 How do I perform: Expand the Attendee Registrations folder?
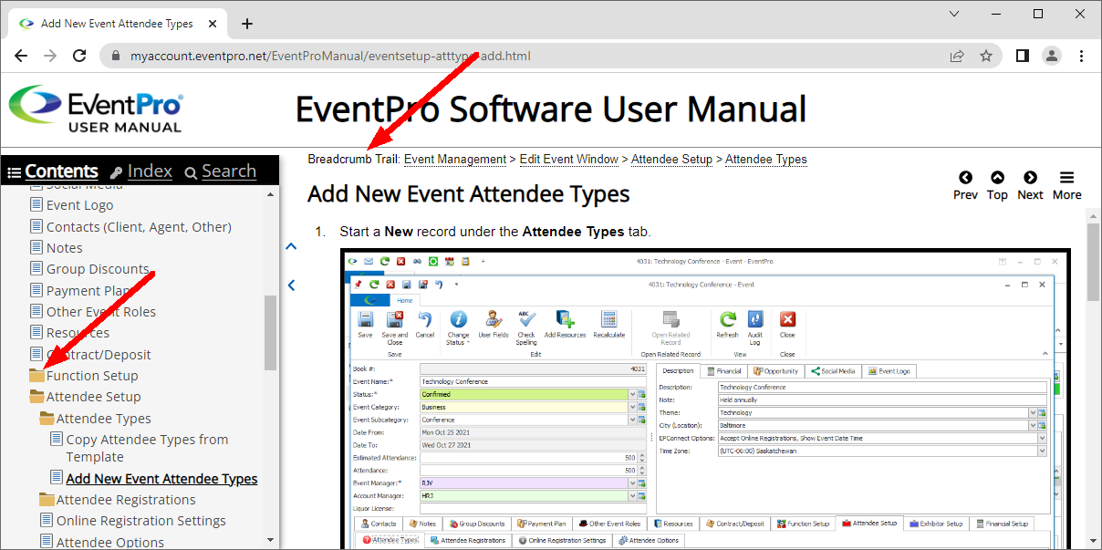[x=47, y=500]
